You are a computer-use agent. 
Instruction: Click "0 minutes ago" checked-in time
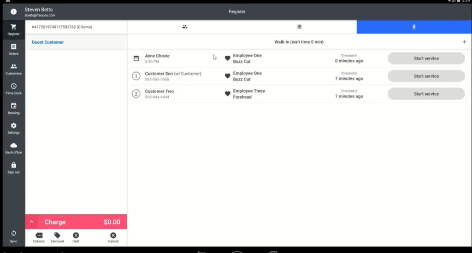[x=349, y=61]
